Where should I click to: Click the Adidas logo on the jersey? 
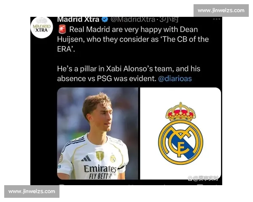(86, 158)
